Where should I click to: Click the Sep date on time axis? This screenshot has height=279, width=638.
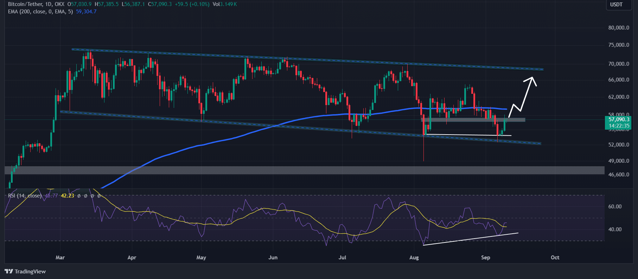(486, 258)
